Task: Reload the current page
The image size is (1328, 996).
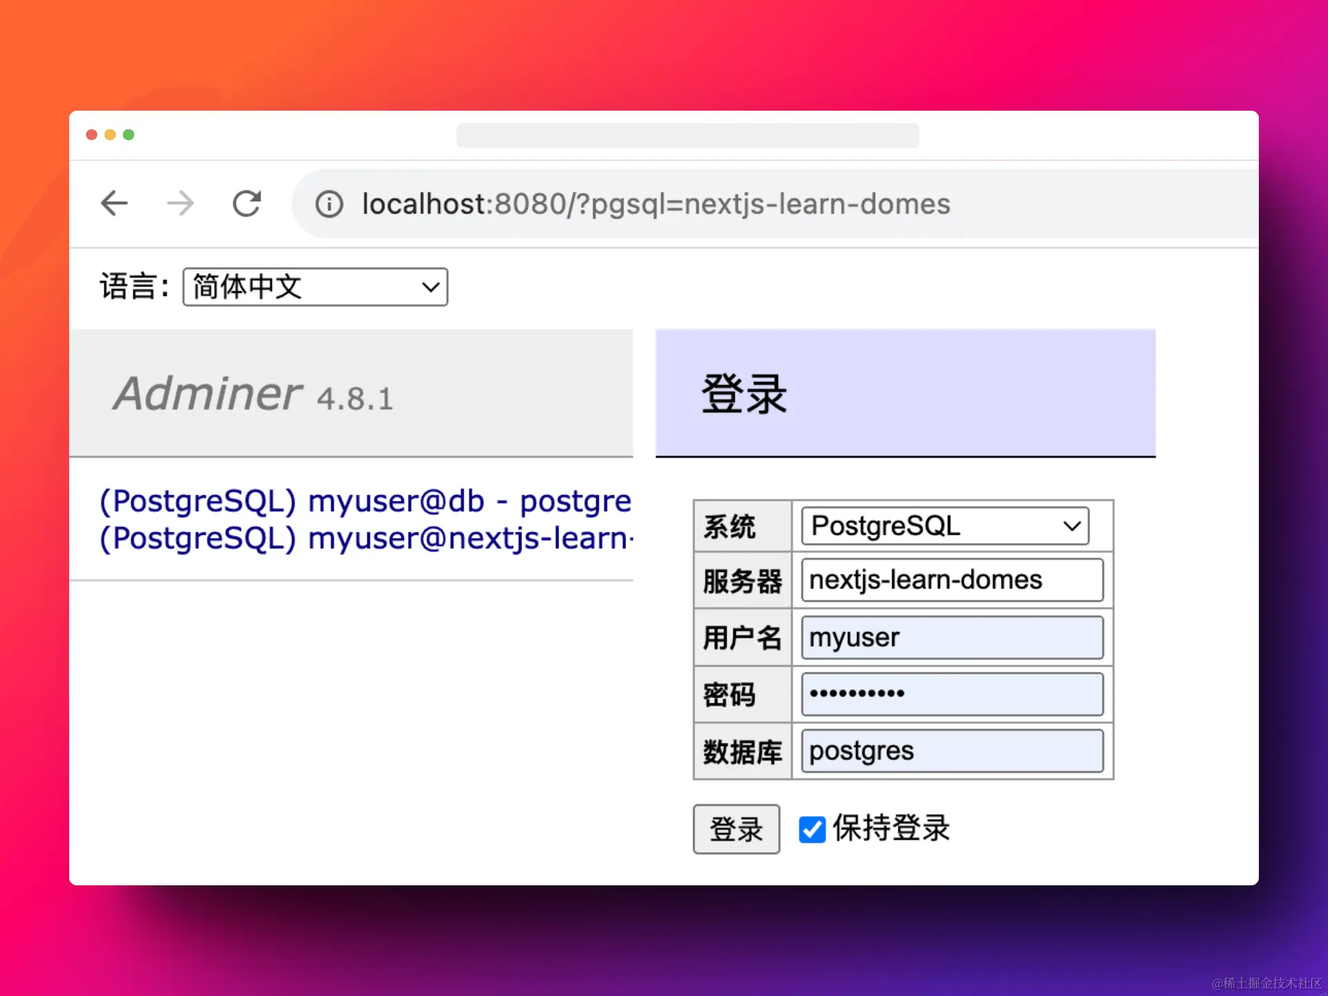Action: pyautogui.click(x=247, y=203)
